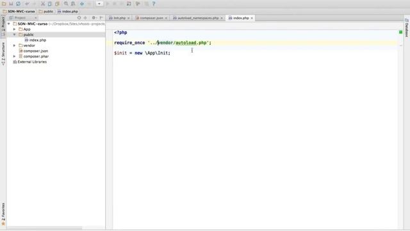
Task: Click the Project panel horizontal scrollbar
Action: (x=44, y=228)
